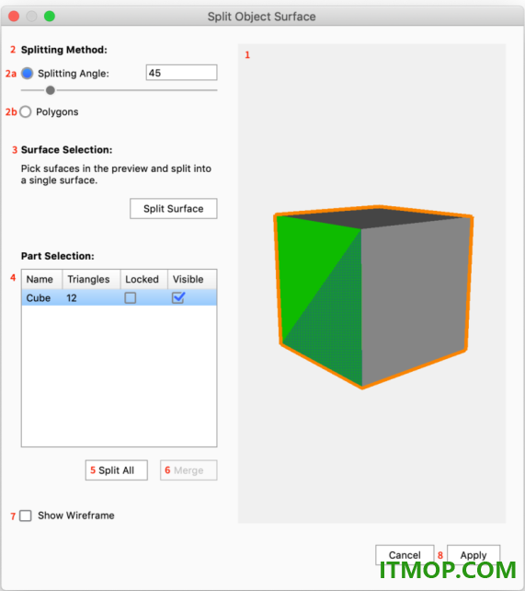Viewport: 525px width, 591px height.
Task: Click the Splitting Angle value field
Action: tap(181, 73)
